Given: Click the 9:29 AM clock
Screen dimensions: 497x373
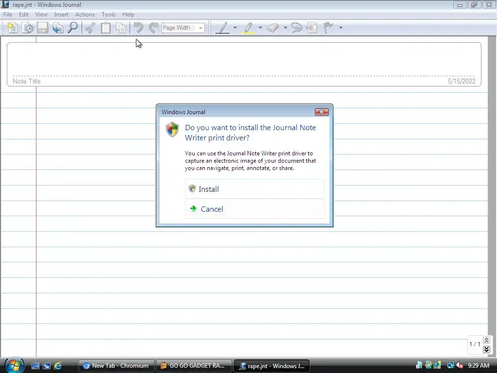Looking at the screenshot, I should 478,365.
